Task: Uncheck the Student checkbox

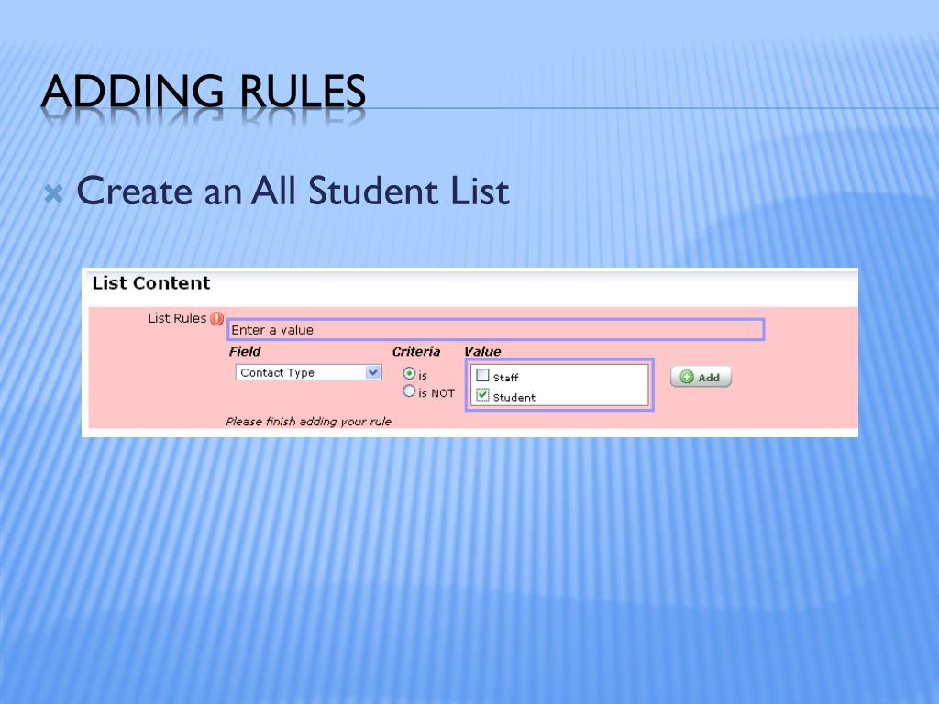Action: coord(482,395)
